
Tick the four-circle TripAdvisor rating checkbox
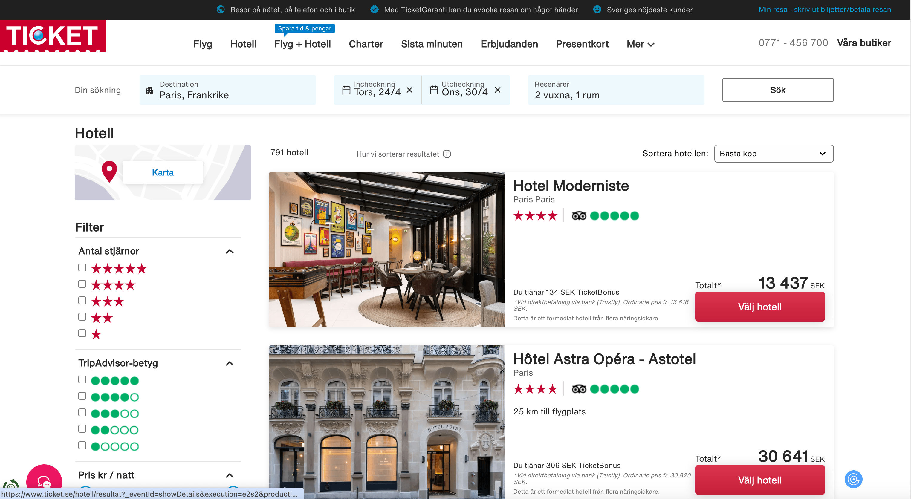(82, 396)
